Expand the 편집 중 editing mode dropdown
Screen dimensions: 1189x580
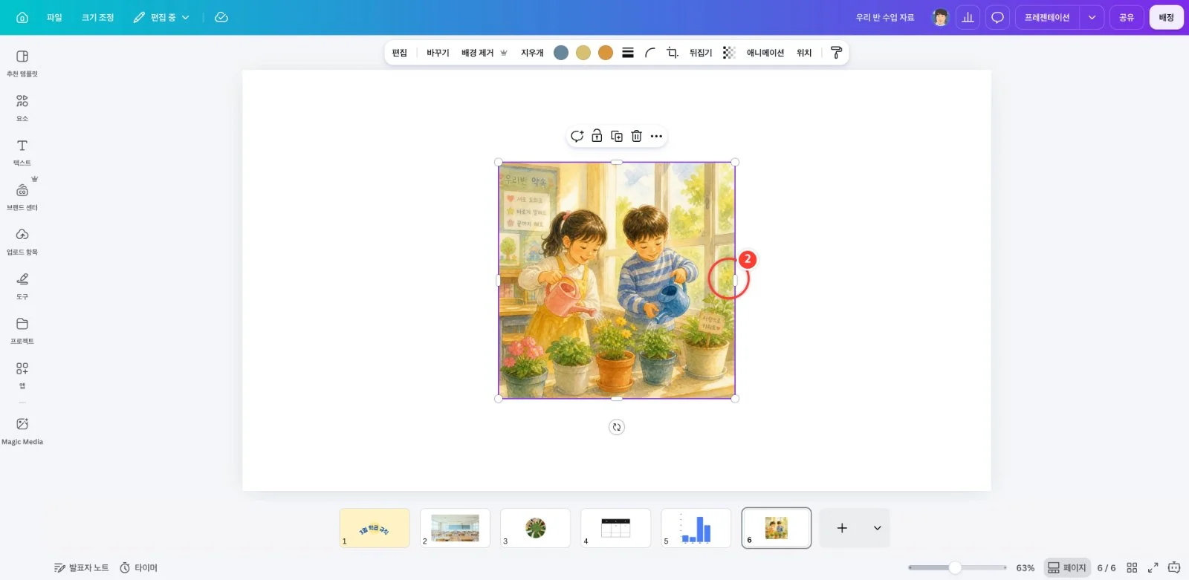click(x=161, y=17)
